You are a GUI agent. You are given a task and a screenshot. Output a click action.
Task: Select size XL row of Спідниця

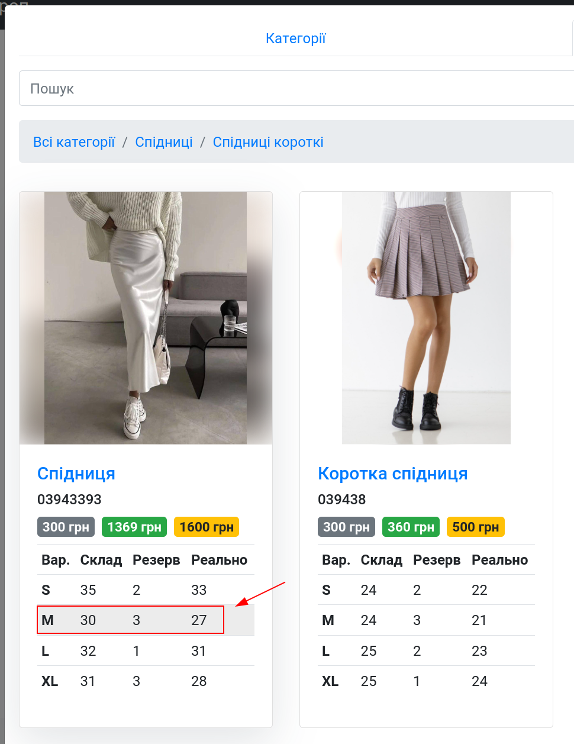(146, 681)
